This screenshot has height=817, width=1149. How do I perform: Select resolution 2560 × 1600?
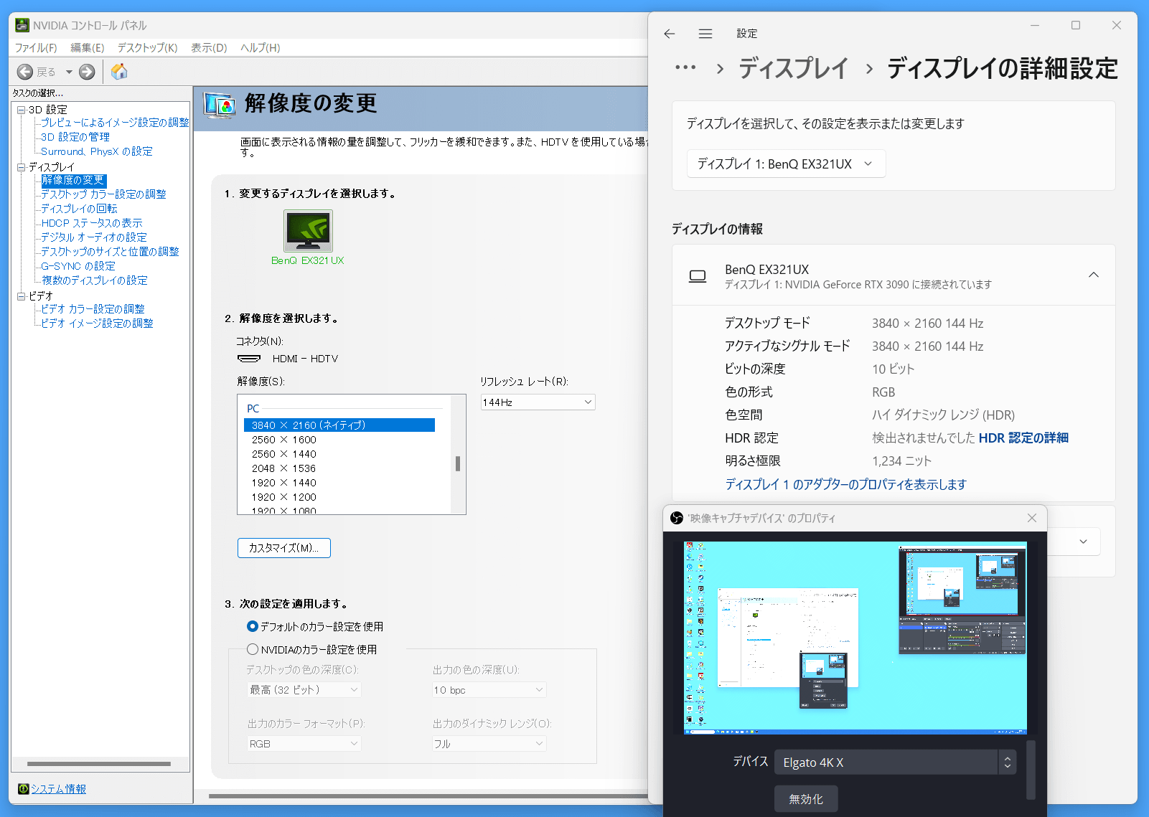pyautogui.click(x=284, y=440)
